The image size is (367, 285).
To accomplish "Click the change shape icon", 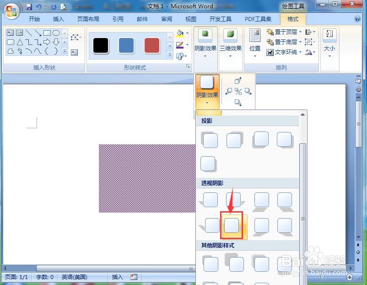I will (180, 56).
